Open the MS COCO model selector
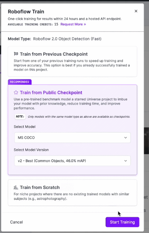 [x=72, y=138]
